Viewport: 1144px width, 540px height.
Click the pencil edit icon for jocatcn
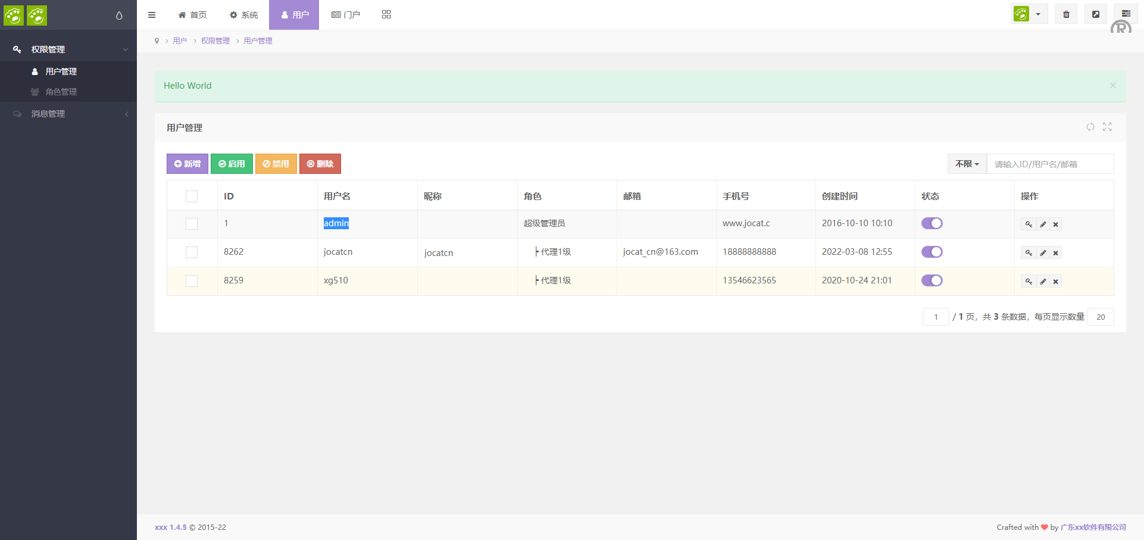click(1043, 253)
